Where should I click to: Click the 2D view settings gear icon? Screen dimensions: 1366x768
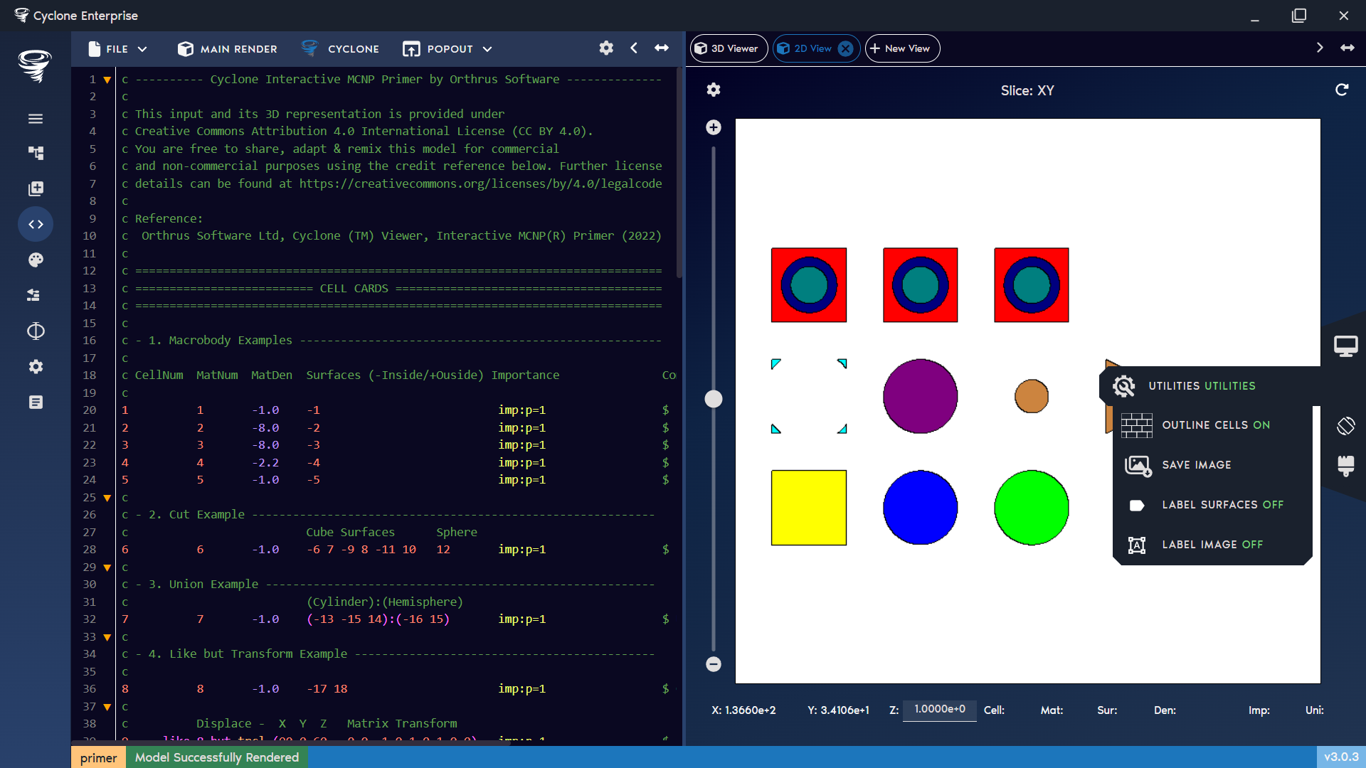(714, 90)
